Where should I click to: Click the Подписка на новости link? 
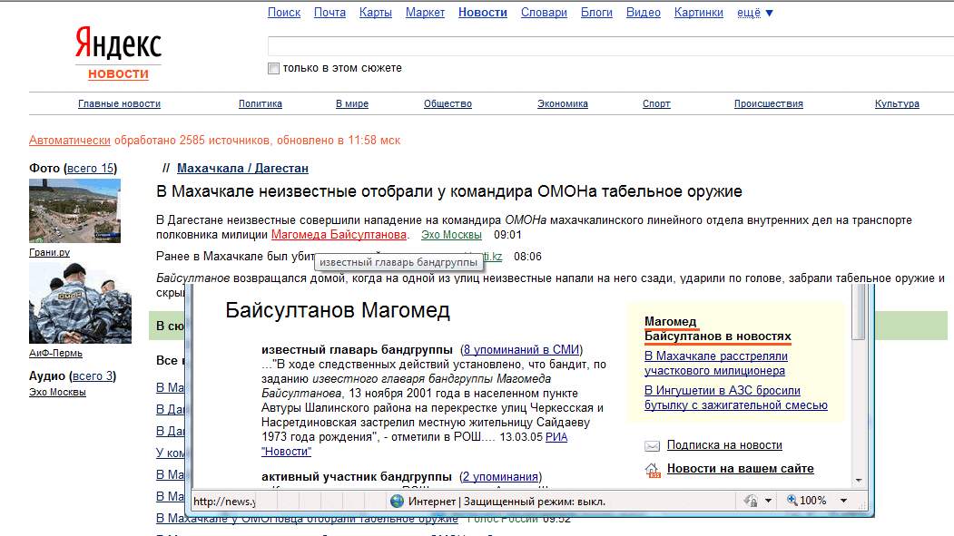[x=724, y=444]
